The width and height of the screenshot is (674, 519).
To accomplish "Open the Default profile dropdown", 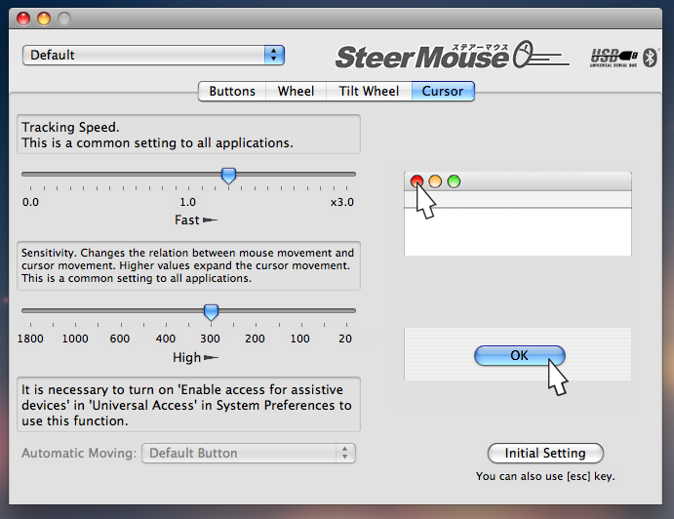I will 153,55.
